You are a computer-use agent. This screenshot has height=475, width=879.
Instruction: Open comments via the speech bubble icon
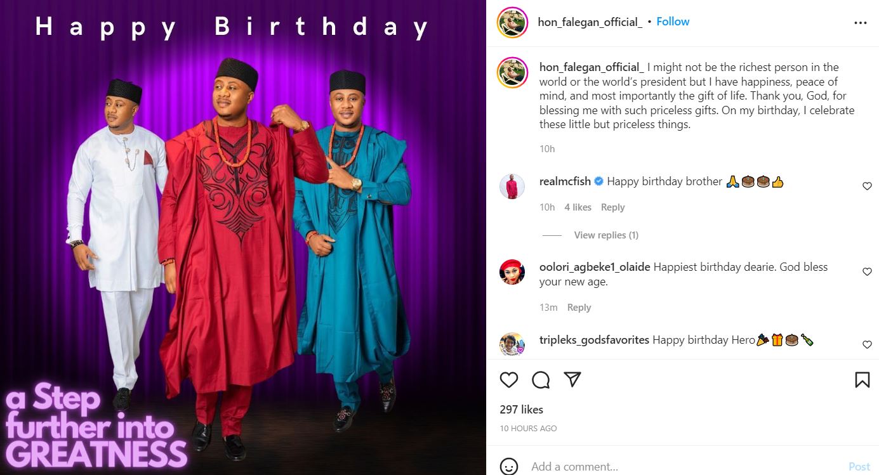click(541, 379)
